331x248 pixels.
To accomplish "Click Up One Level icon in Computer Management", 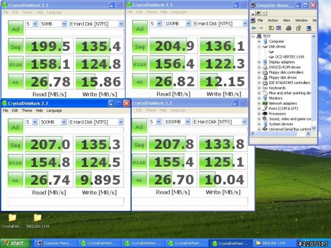I will click(271, 28).
